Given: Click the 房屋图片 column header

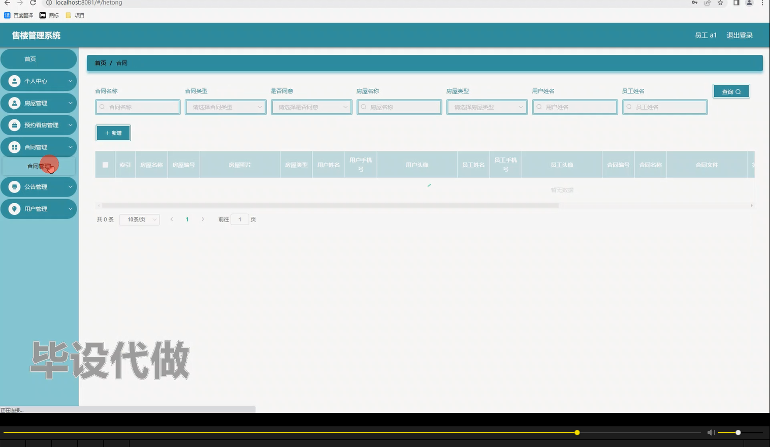Looking at the screenshot, I should (240, 165).
